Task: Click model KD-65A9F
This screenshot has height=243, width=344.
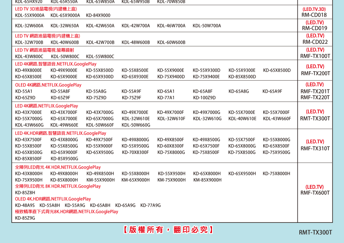Action: (272, 91)
